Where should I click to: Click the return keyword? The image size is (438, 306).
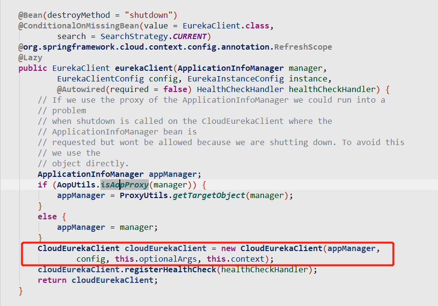coord(52,280)
